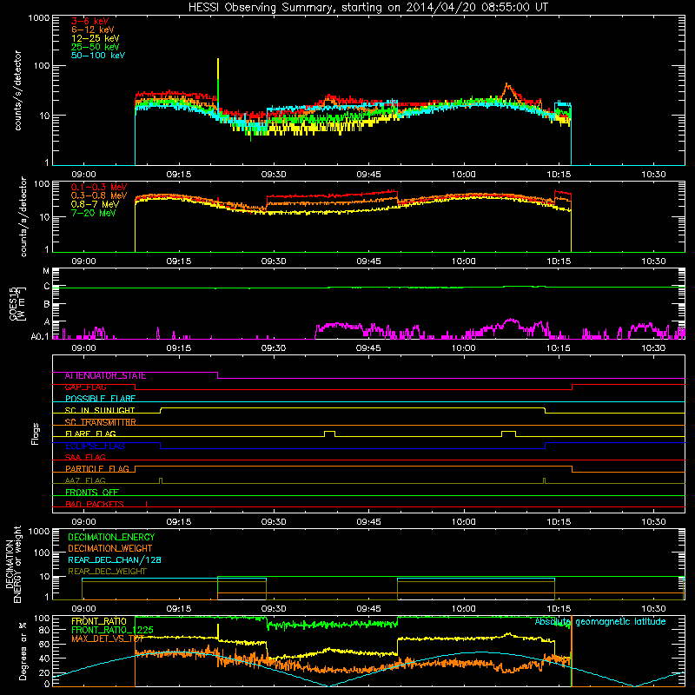Select the yellow 12-25 keV legend entry
The height and width of the screenshot is (695, 695).
coord(96,38)
